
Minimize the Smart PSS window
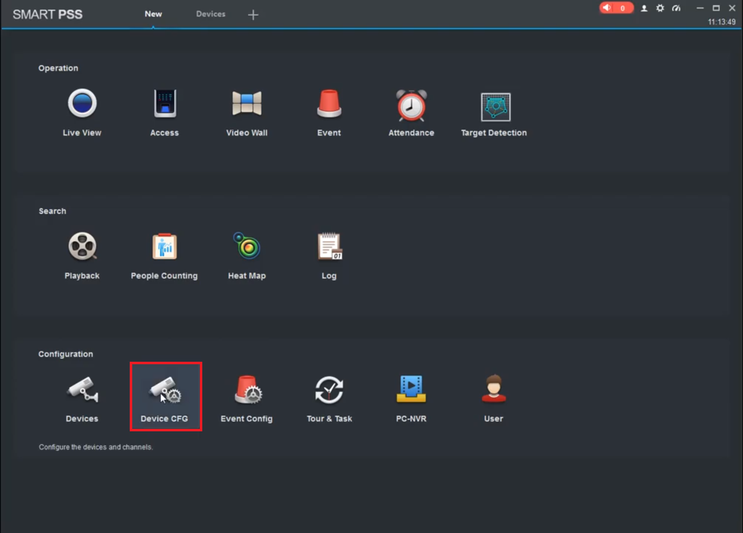click(700, 8)
